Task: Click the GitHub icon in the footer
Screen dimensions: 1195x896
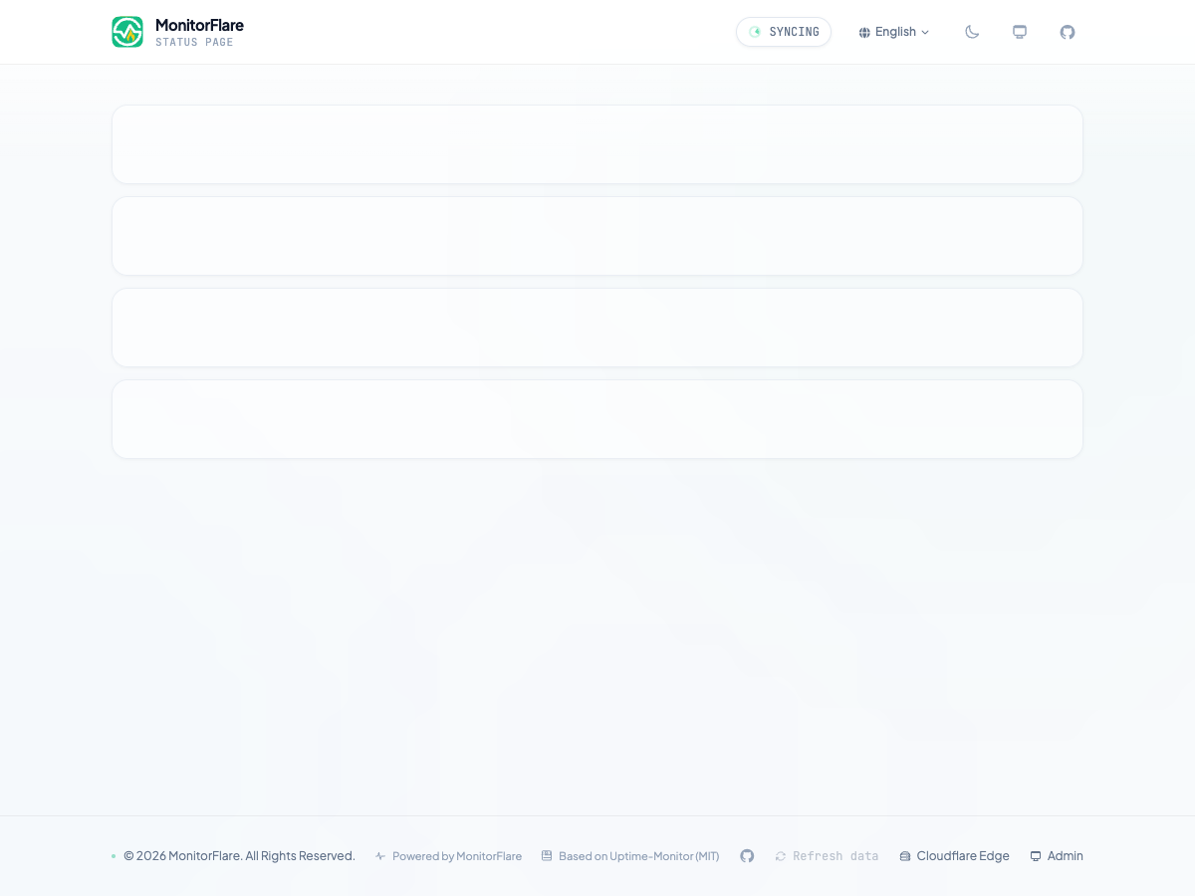Action: pyautogui.click(x=747, y=856)
